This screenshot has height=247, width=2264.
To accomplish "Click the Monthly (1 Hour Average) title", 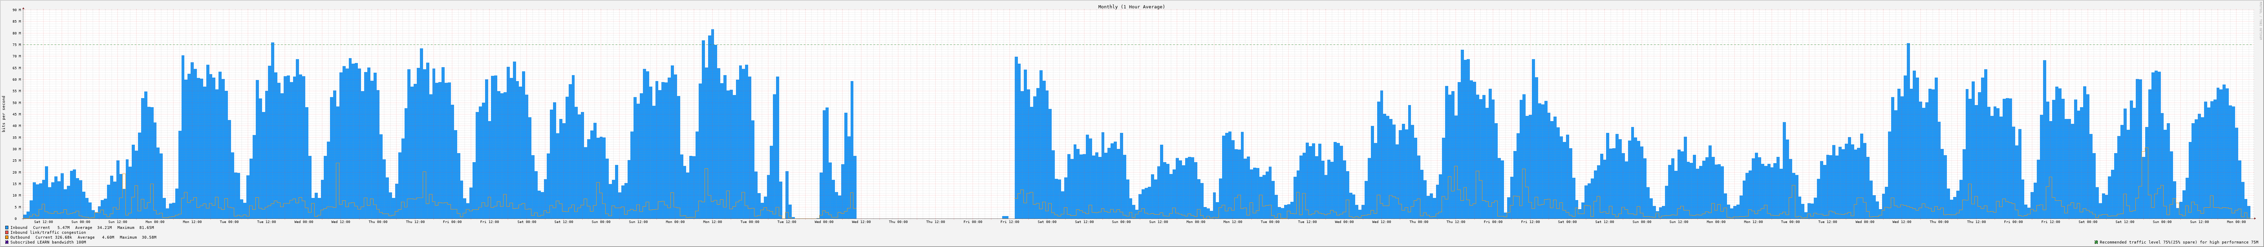I will pyautogui.click(x=1131, y=6).
